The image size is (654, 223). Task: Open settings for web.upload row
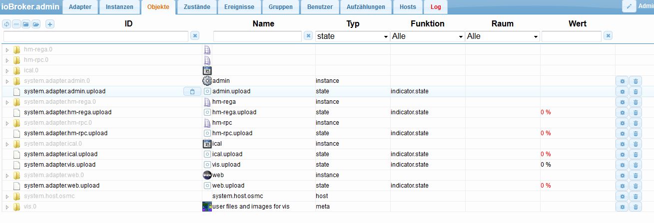click(x=622, y=186)
